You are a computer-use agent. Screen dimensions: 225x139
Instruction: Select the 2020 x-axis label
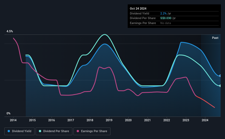pos(128,120)
